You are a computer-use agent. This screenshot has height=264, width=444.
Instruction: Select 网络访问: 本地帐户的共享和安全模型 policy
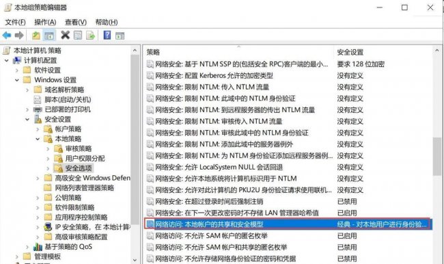coord(288,224)
